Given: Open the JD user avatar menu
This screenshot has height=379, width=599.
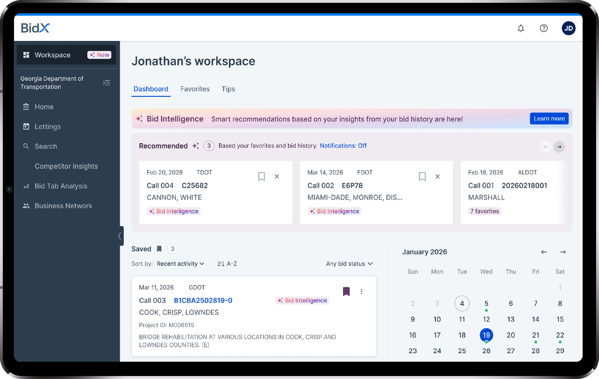Looking at the screenshot, I should click(568, 28).
